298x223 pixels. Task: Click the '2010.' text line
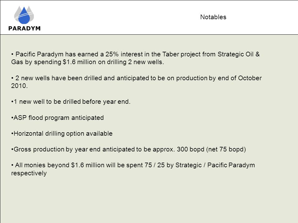click(x=19, y=86)
